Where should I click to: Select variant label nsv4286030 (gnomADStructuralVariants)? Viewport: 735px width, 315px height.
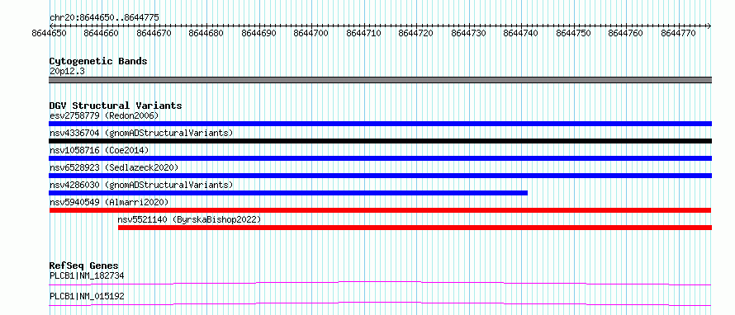pos(141,185)
